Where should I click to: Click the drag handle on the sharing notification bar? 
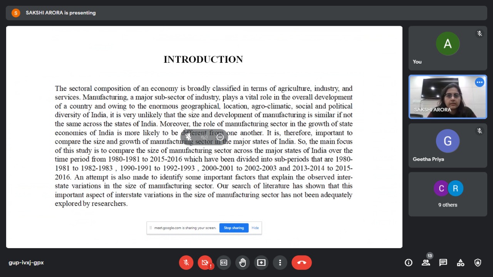point(151,228)
